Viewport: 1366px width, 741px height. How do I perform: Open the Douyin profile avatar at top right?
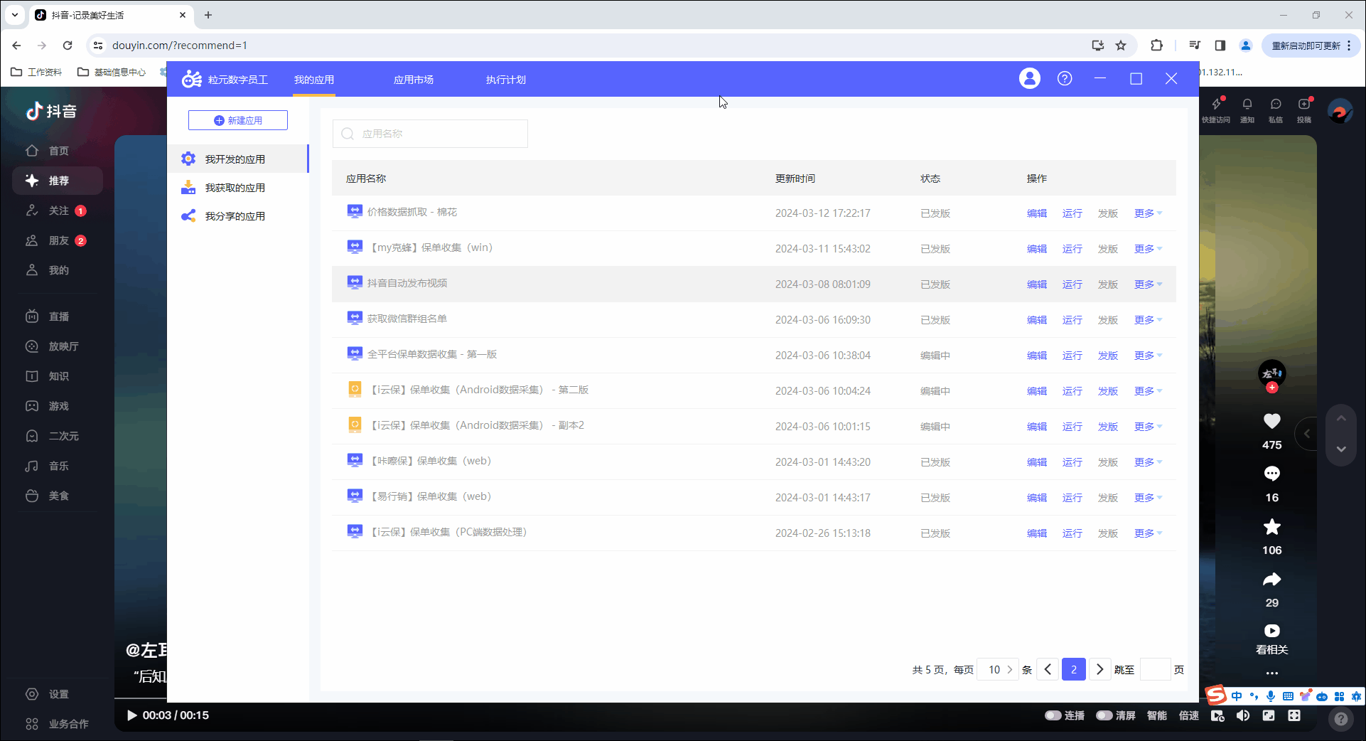(x=1340, y=111)
